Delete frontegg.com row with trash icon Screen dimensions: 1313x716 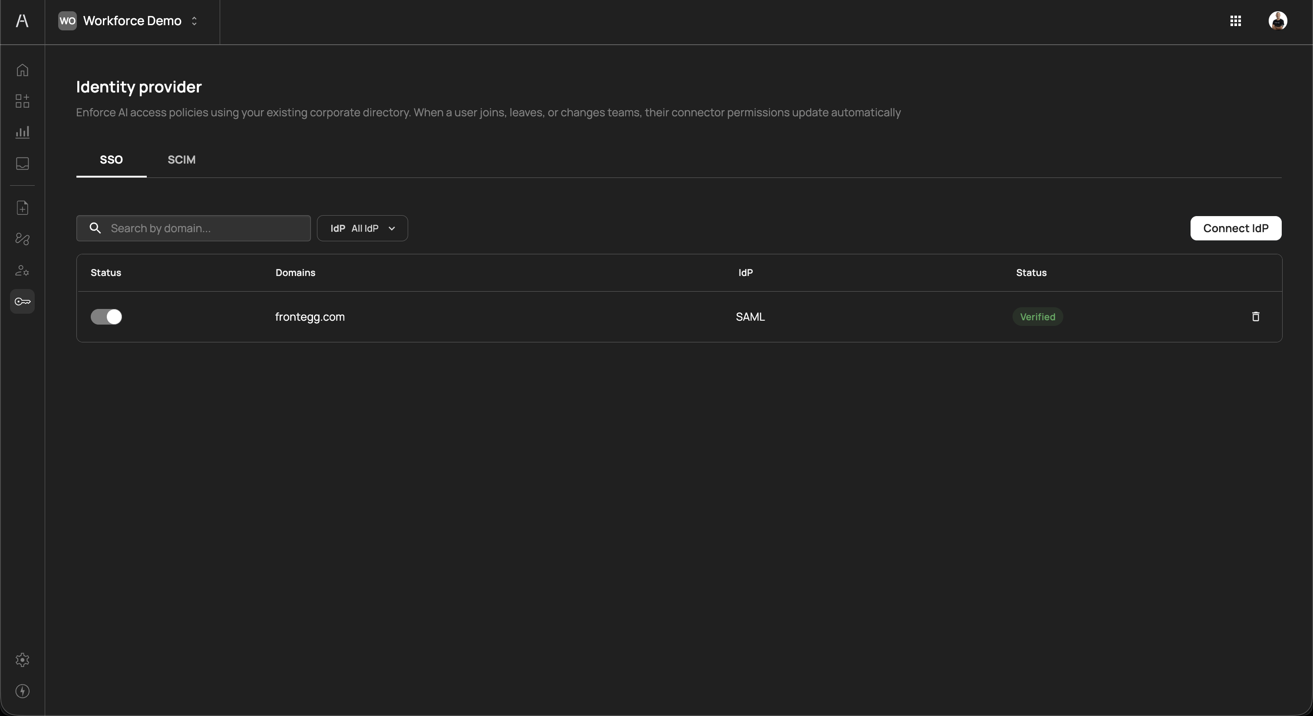[1255, 317]
